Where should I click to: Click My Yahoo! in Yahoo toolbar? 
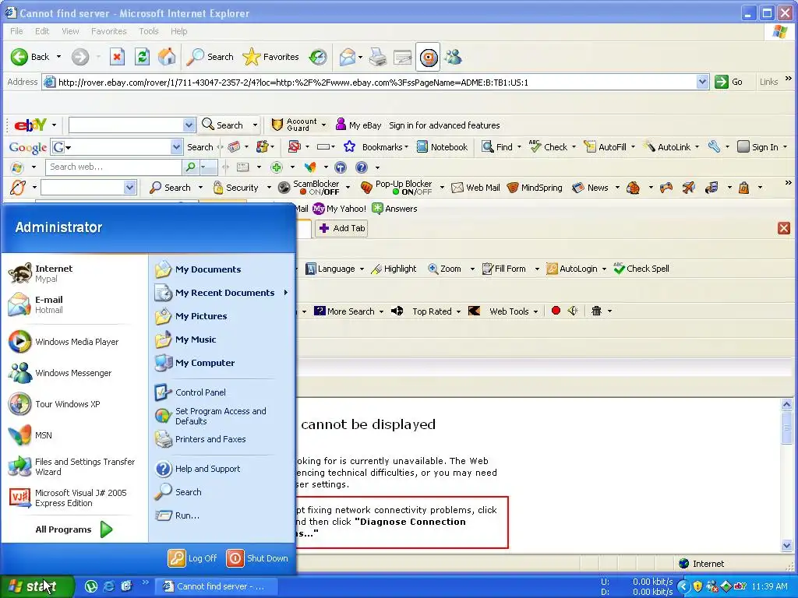(x=340, y=209)
